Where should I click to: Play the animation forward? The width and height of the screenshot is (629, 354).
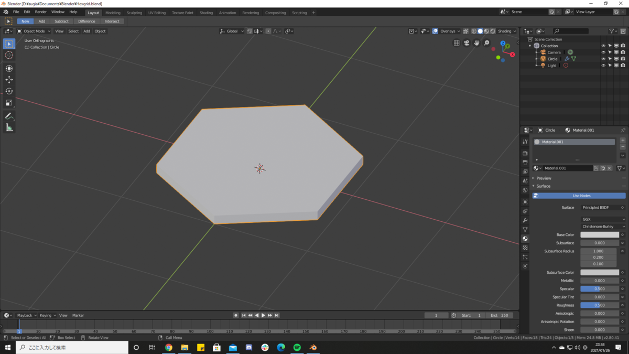263,315
